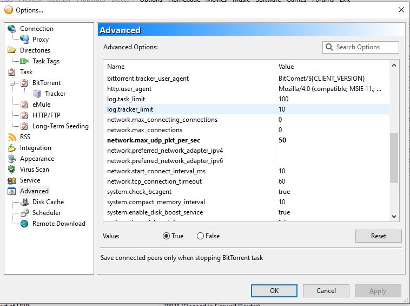Click the Search Options field
This screenshot has height=306, width=410.
pos(361,47)
